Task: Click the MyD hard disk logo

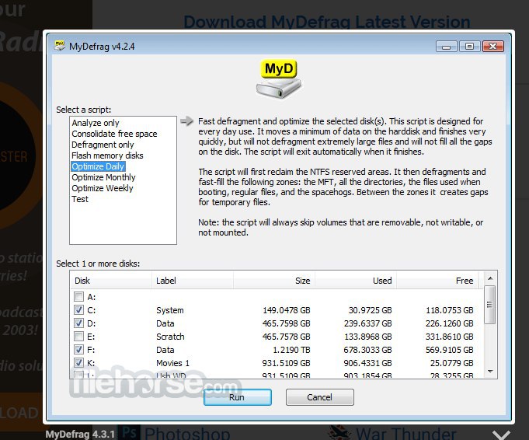Action: (278, 80)
